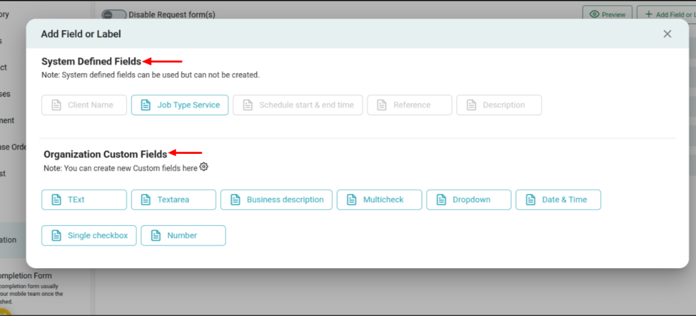Click the document icon on Multicheck chip
Screen dimensions: 696x316
pyautogui.click(x=351, y=200)
